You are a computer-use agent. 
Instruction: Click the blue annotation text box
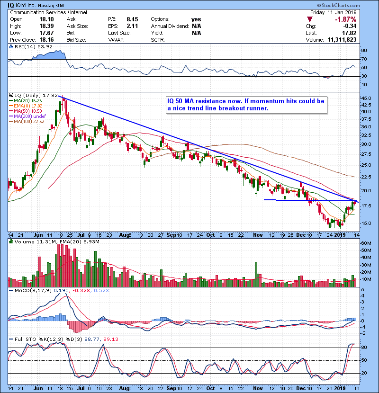click(x=246, y=105)
